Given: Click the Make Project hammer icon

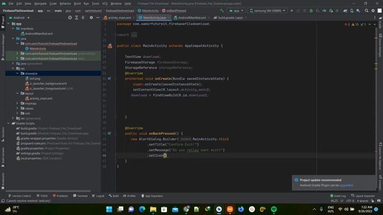Looking at the screenshot, I should tap(222, 11).
